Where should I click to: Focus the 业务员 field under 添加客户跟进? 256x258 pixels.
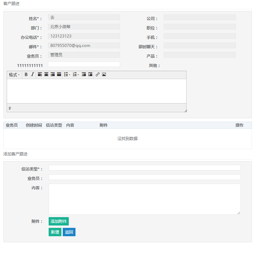click(145, 177)
